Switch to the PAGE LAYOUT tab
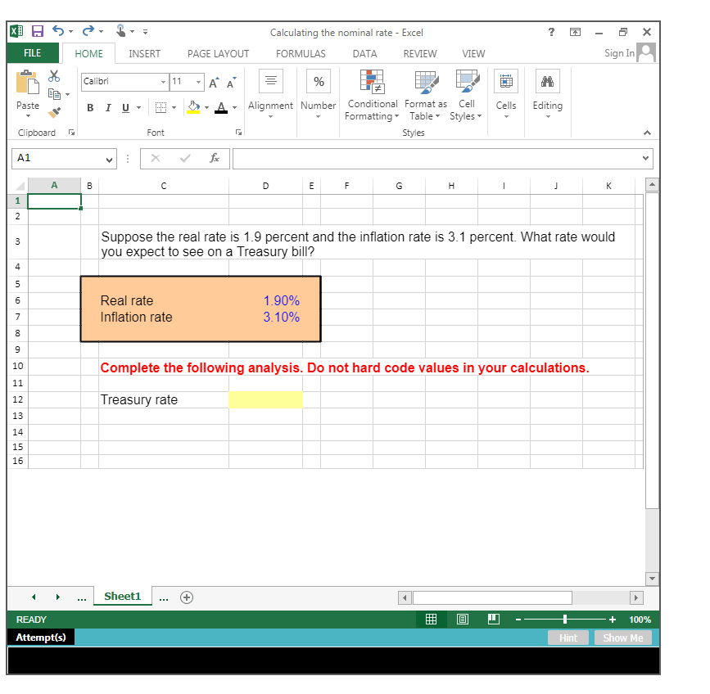The image size is (710, 694). 217,53
